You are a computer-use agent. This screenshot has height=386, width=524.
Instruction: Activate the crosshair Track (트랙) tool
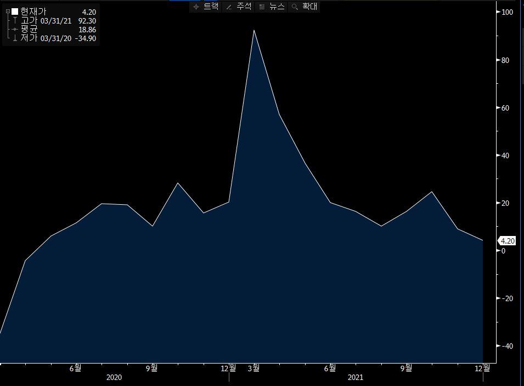(x=206, y=7)
